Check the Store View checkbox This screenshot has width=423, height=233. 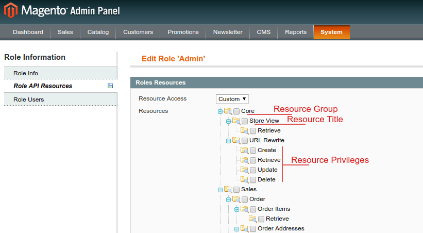point(245,121)
